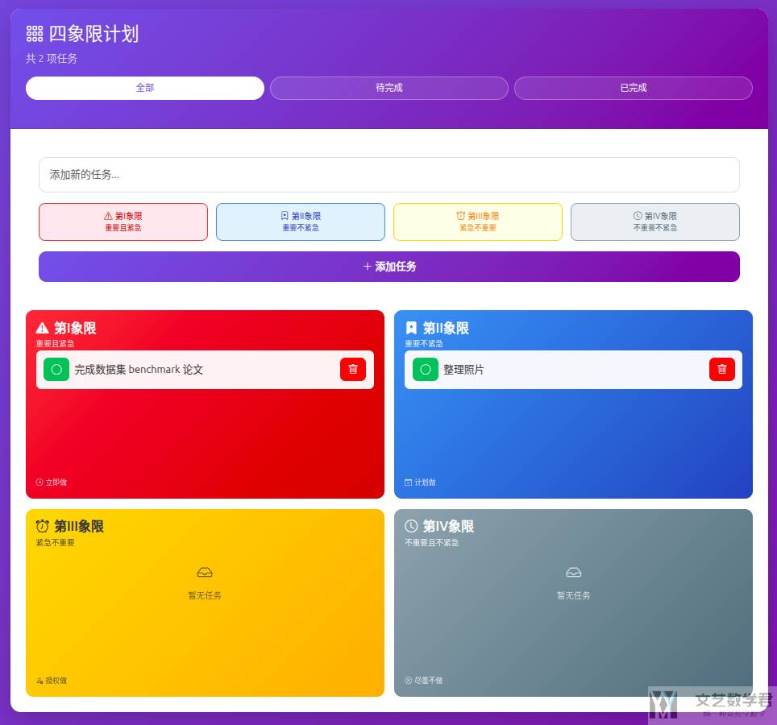777x725 pixels.
Task: Choose the 第IV象限 不重要不紧急 option
Action: 654,222
